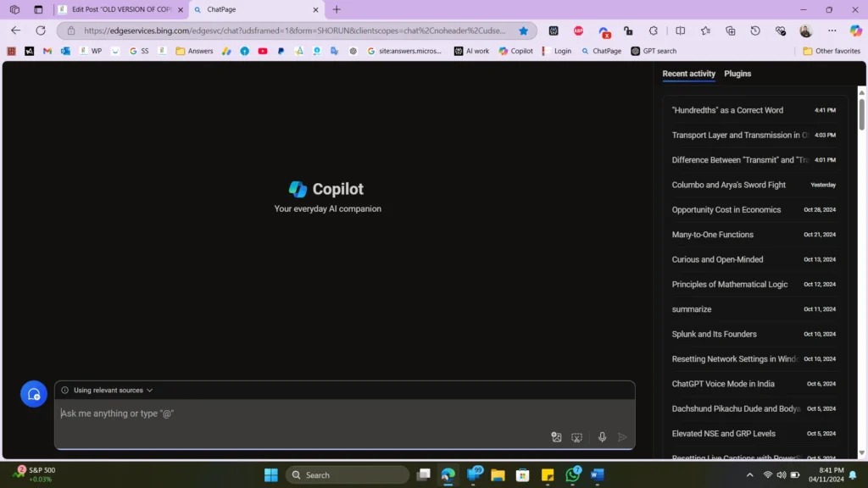Open 'Principles of Mathematical Logic' chat

coord(754,285)
